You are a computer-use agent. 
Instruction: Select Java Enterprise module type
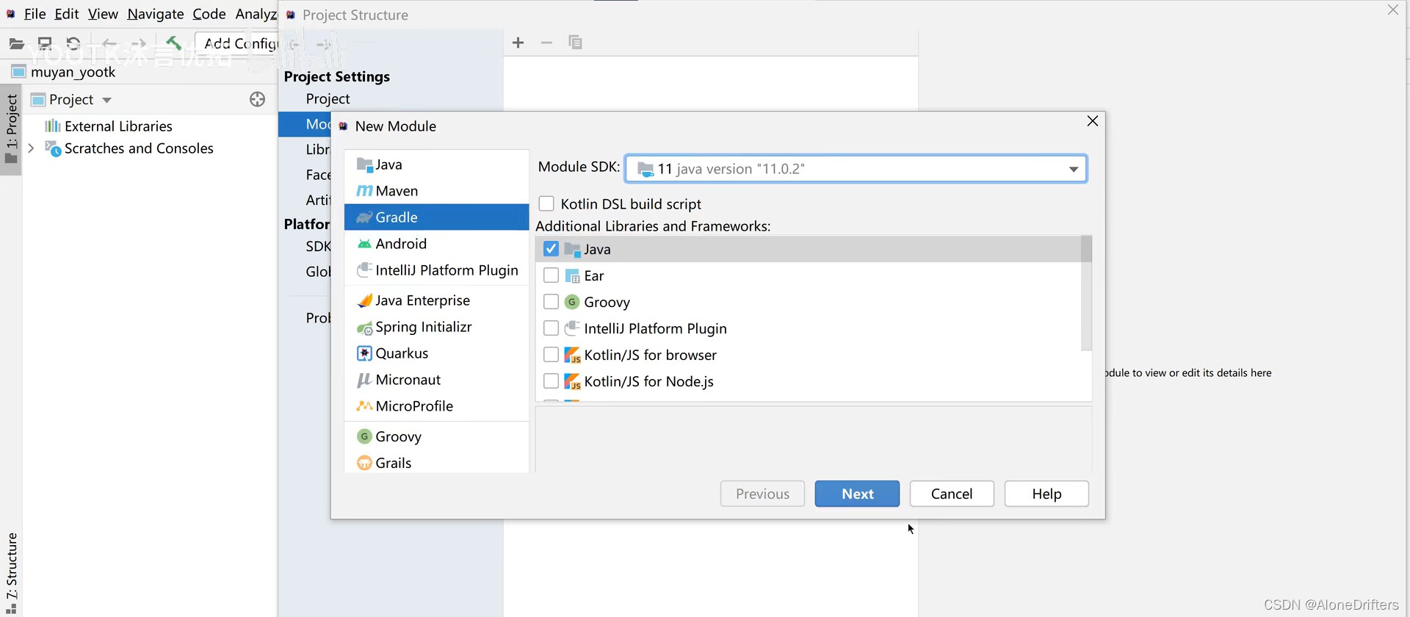pos(436,300)
